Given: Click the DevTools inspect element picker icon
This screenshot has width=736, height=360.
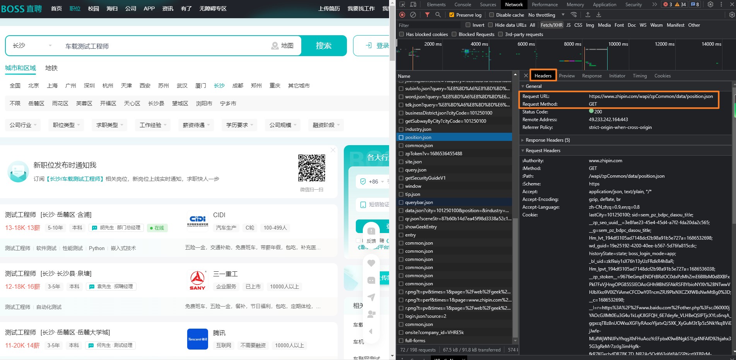Looking at the screenshot, I should tap(402, 5).
